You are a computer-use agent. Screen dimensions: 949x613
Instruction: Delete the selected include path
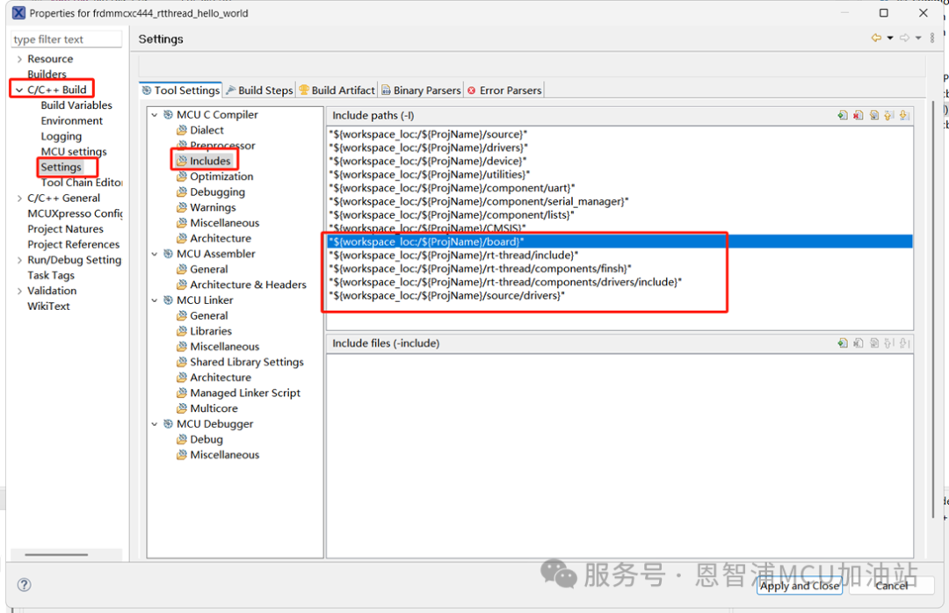coord(858,116)
